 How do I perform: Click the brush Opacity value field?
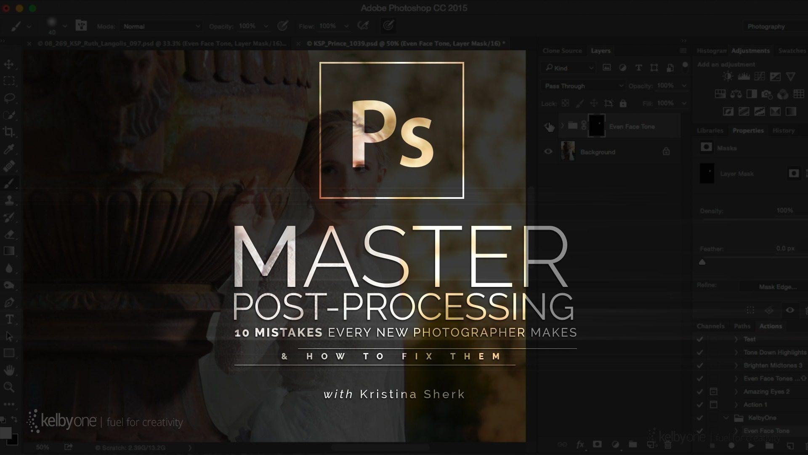click(248, 26)
